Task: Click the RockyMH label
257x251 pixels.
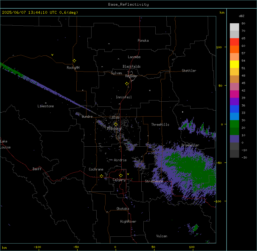Action: [73, 68]
